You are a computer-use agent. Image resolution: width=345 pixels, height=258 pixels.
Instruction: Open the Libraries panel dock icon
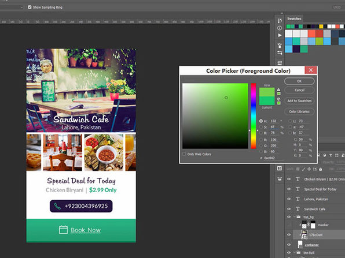tap(280, 178)
